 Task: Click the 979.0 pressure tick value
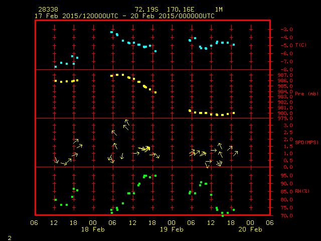[x=285, y=118]
